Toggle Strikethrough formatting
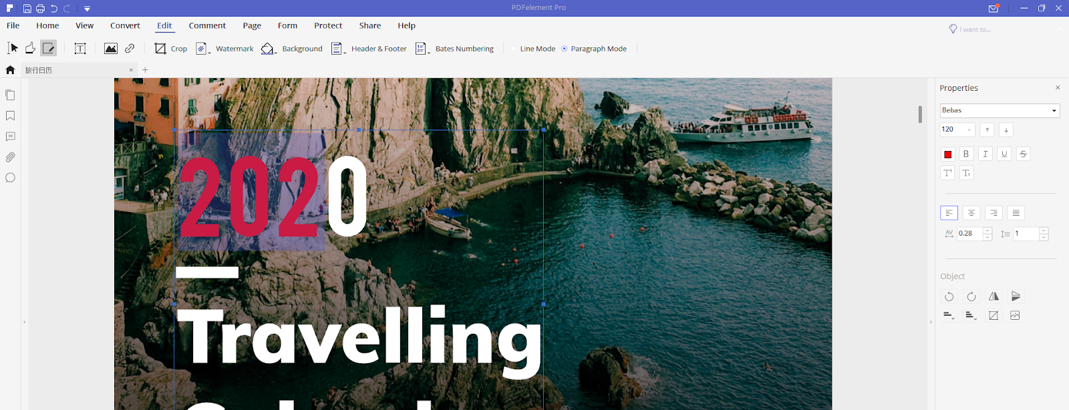This screenshot has width=1069, height=410. 1023,154
